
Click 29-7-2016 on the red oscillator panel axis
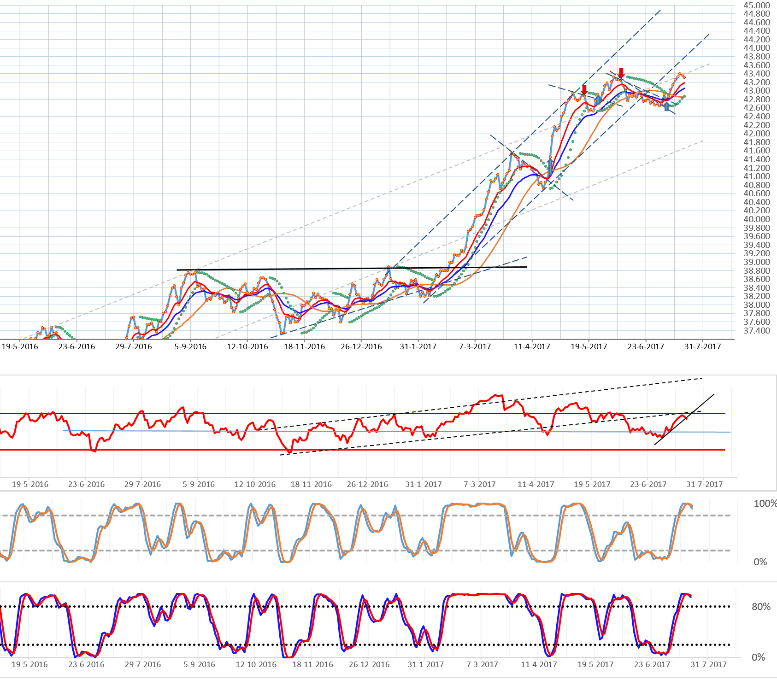tap(142, 484)
